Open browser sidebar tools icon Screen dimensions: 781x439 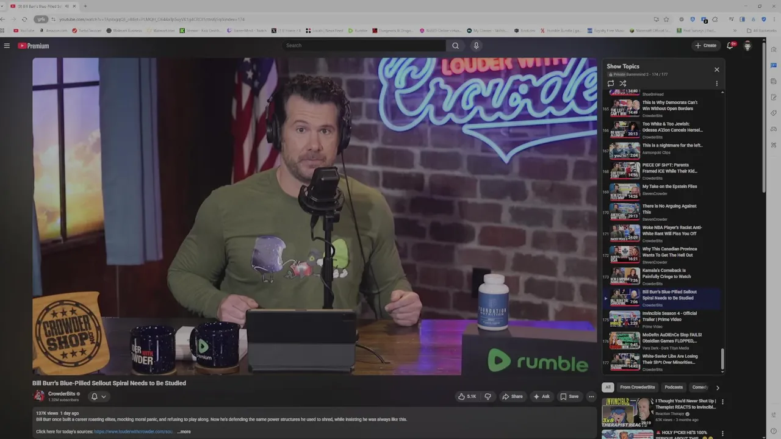pos(774,145)
